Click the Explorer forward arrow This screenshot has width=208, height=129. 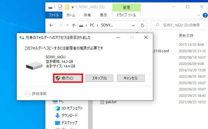pyautogui.click(x=60, y=25)
